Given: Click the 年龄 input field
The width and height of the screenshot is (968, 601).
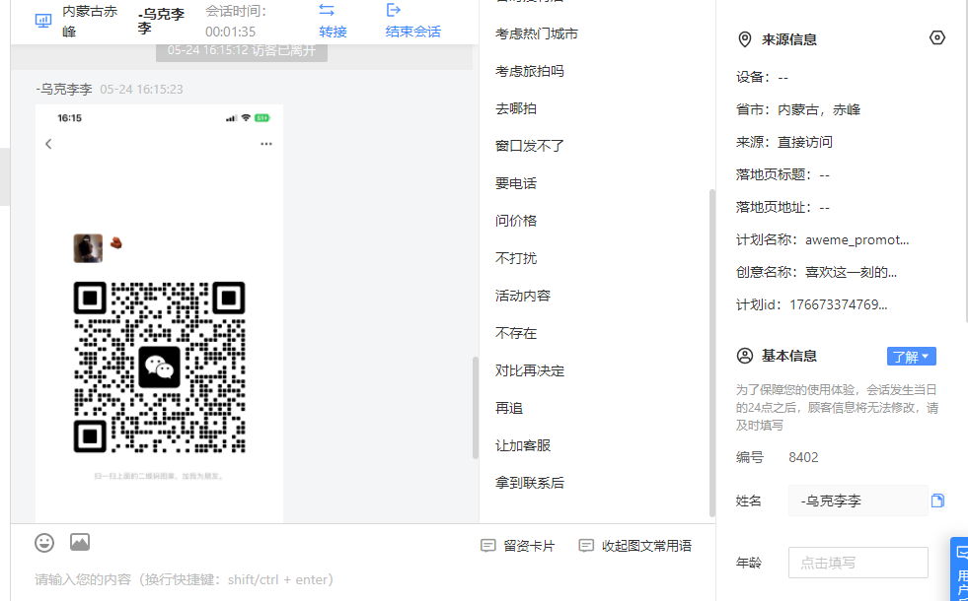Looking at the screenshot, I should (858, 563).
